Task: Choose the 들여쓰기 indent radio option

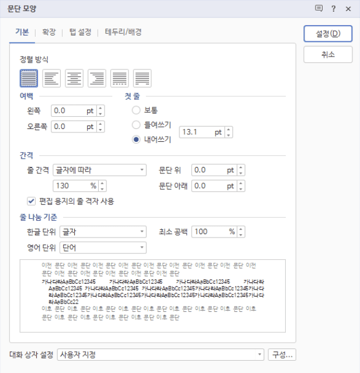Action: pyautogui.click(x=136, y=124)
